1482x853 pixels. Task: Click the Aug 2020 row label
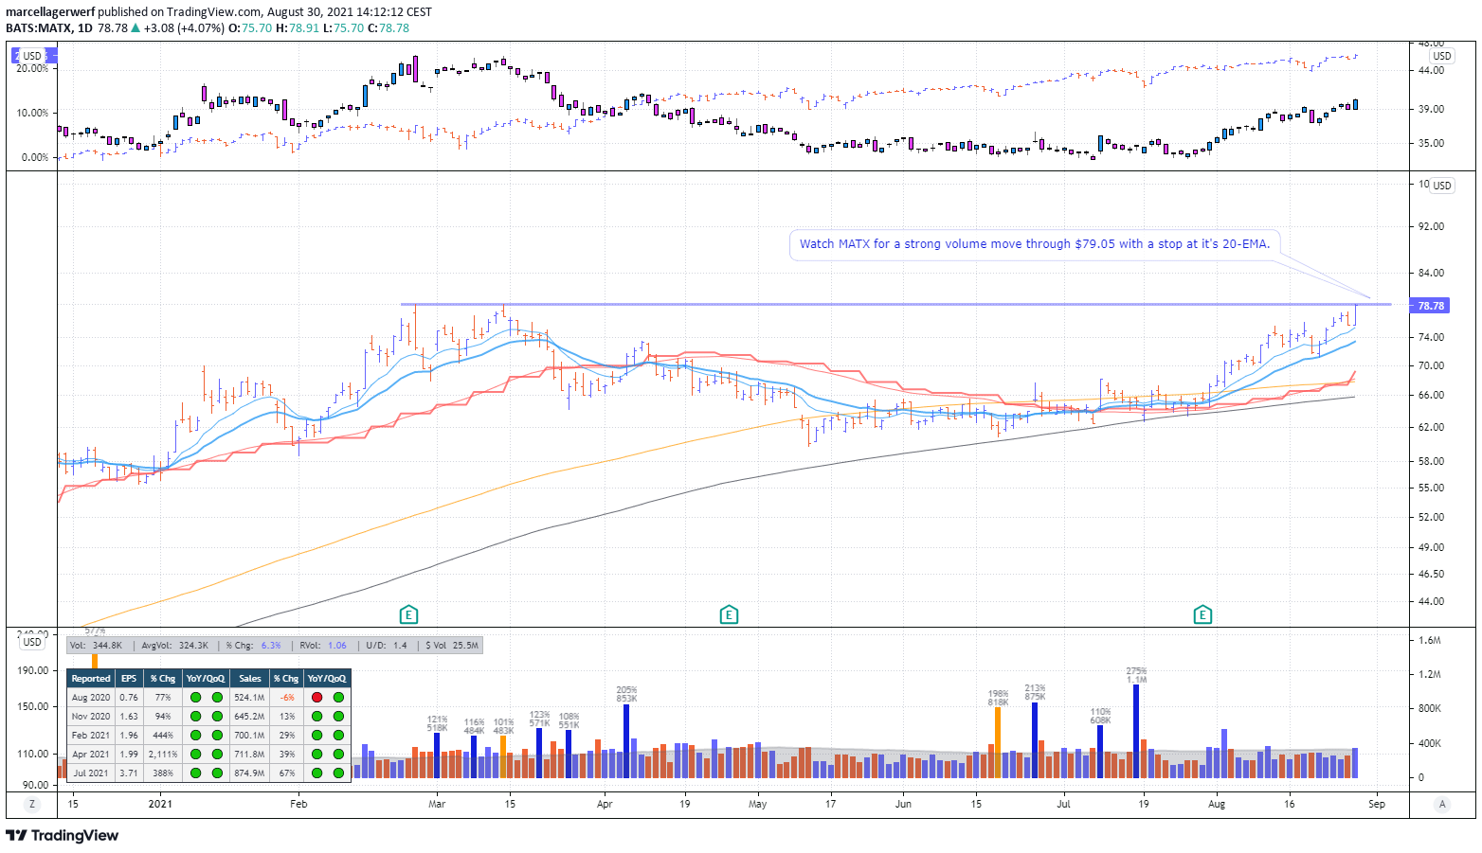91,698
